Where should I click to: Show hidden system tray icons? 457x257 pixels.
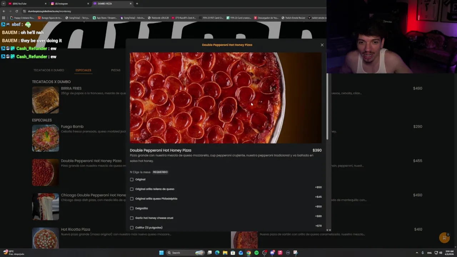pos(417,253)
